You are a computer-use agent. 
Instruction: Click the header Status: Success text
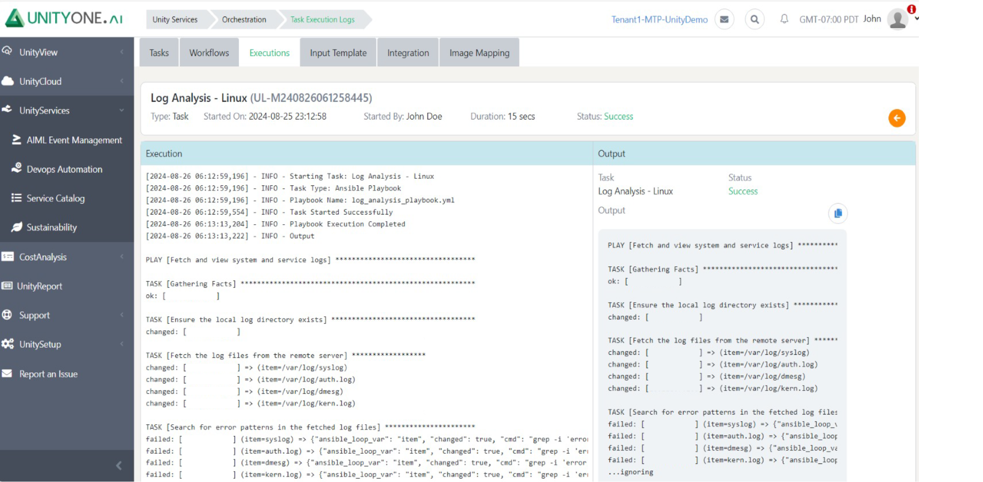605,116
